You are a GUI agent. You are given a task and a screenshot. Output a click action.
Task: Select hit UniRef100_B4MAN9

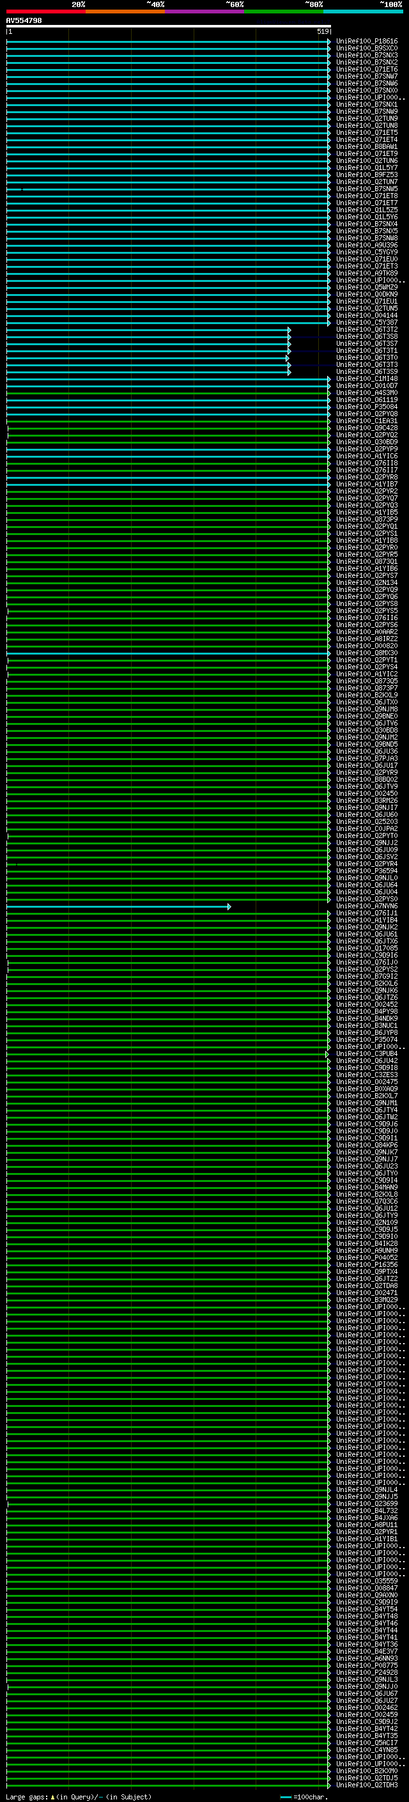(x=367, y=1188)
